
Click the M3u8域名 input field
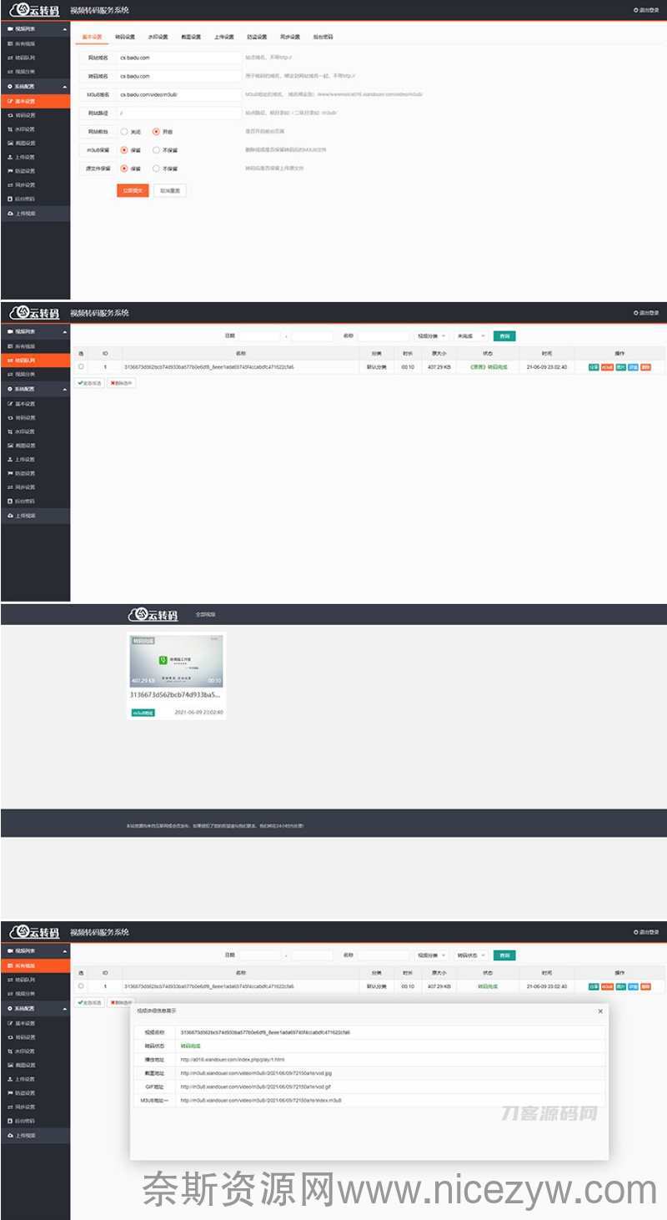[178, 95]
